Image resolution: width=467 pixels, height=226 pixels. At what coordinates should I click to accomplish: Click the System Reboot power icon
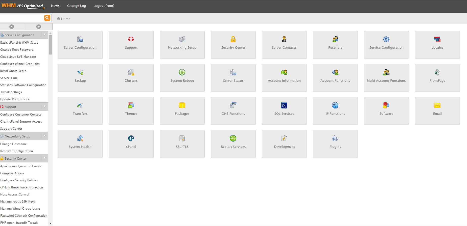[182, 72]
